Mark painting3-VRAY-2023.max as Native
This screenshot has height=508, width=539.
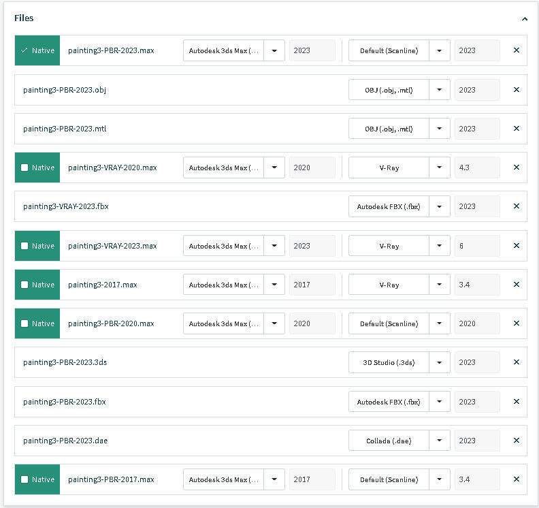[x=24, y=246]
